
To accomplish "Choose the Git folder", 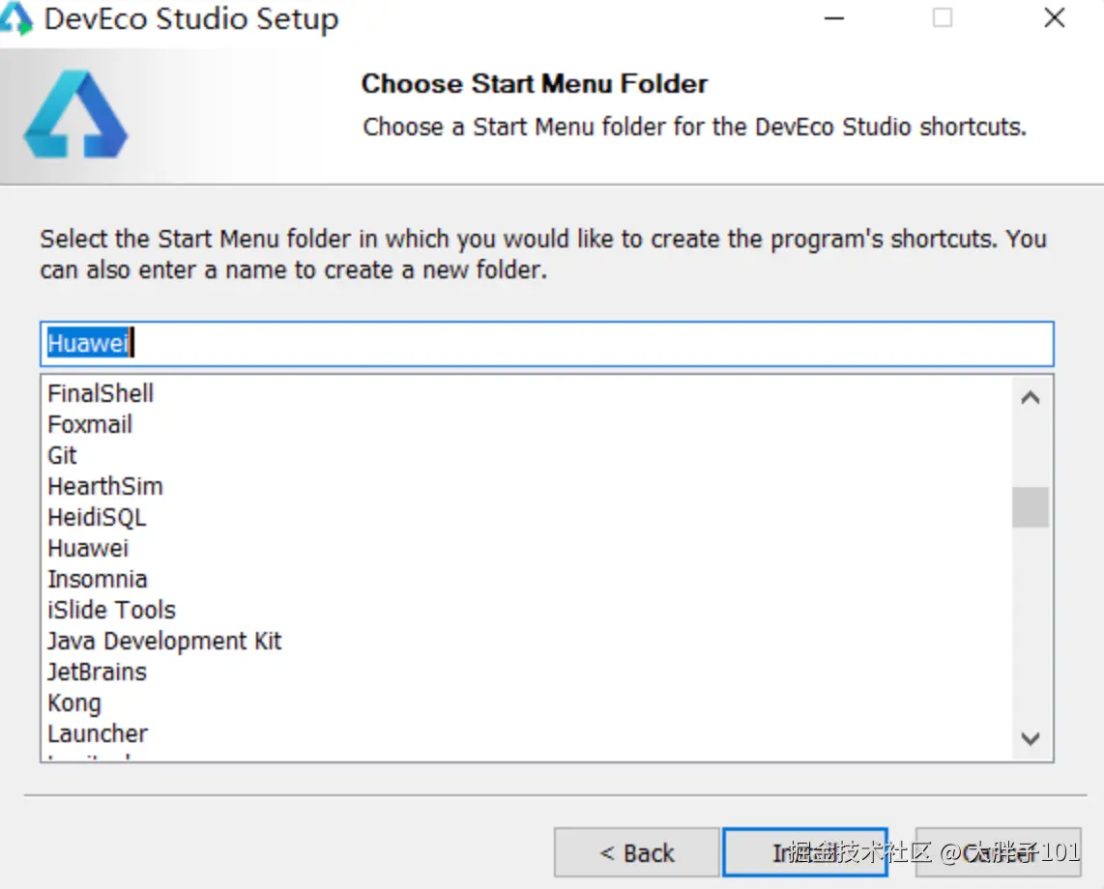I will (62, 455).
